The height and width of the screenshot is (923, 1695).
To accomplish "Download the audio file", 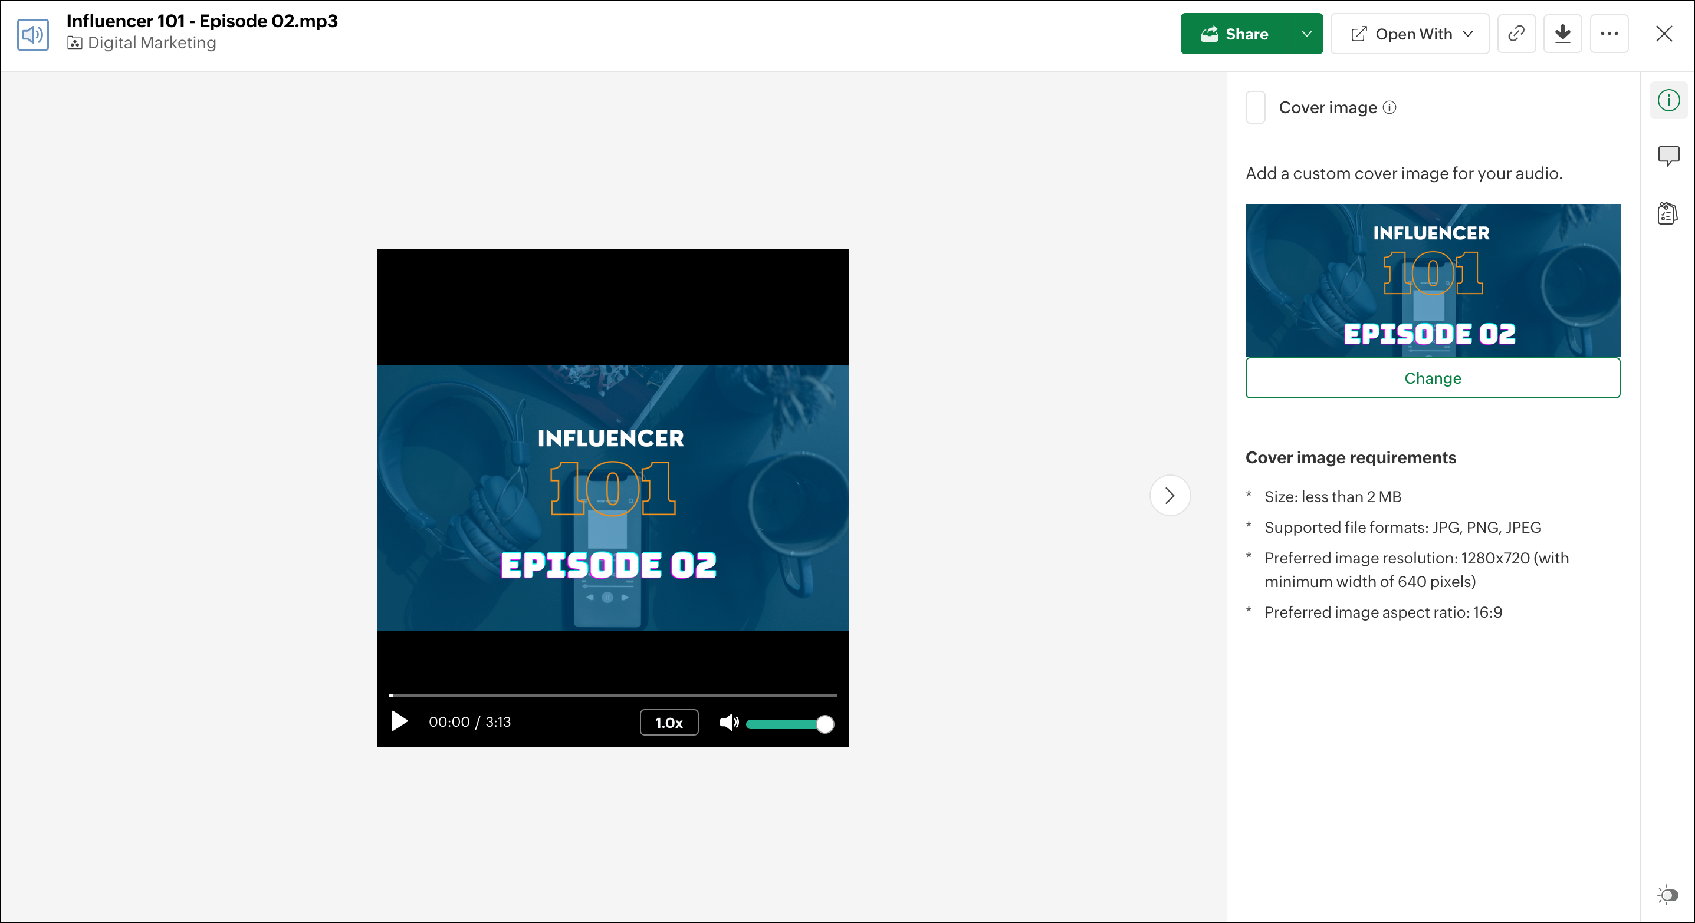I will click(x=1562, y=34).
